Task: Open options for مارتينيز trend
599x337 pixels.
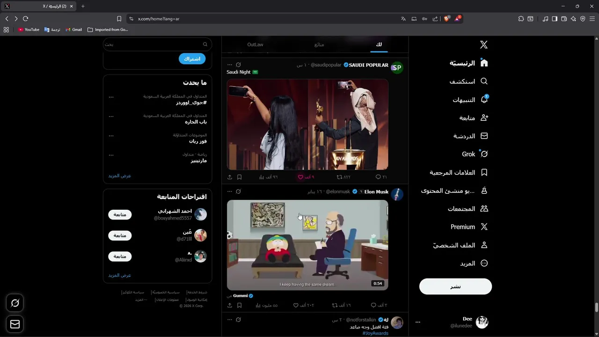Action: [x=111, y=155]
